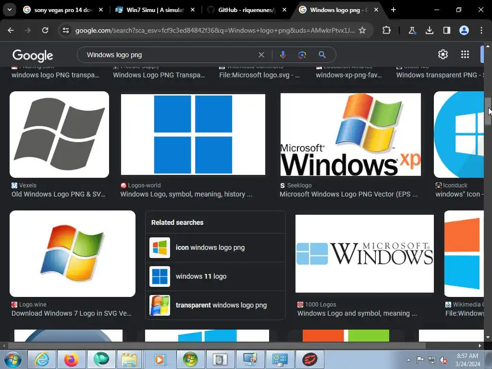Launch Internet Explorer from taskbar

(x=42, y=359)
